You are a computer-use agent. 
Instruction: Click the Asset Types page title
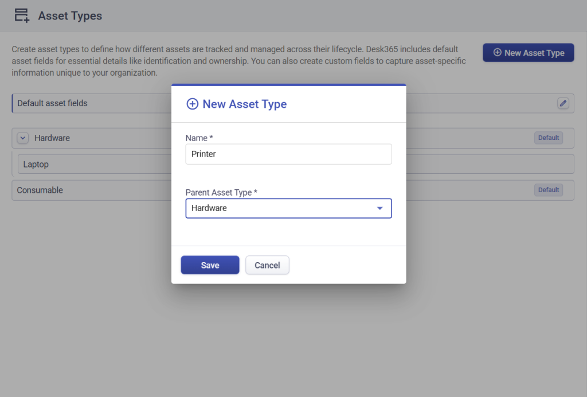[70, 15]
